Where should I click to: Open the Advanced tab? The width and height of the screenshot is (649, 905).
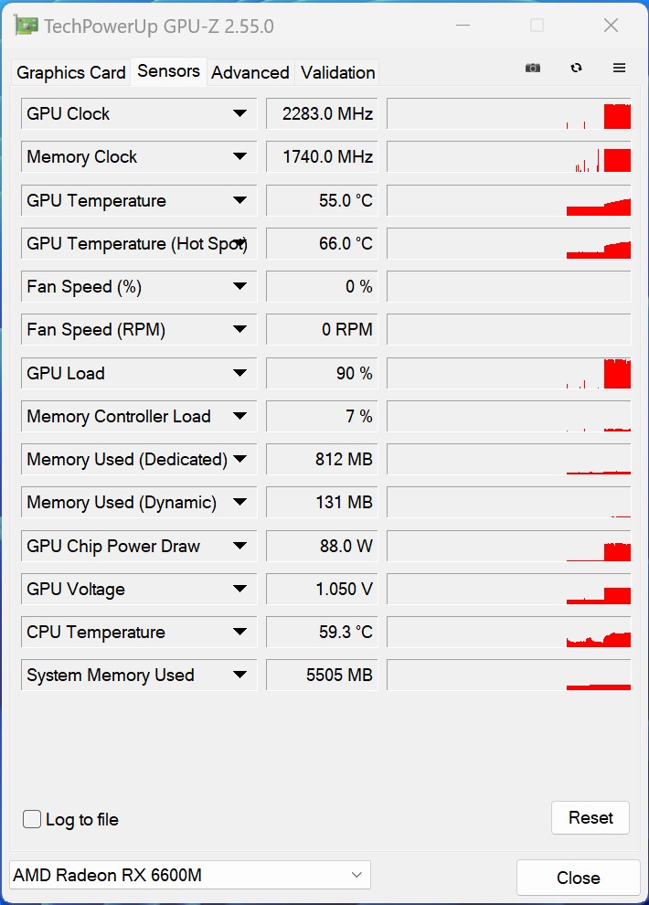pos(250,72)
